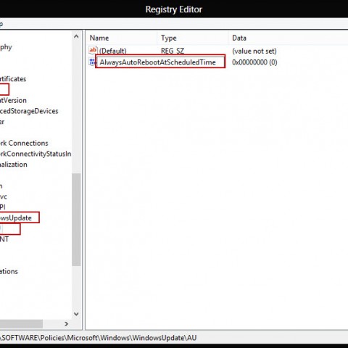Screen dimensions: 348x348
Task: Select the Network Connections key
Action: [24, 143]
